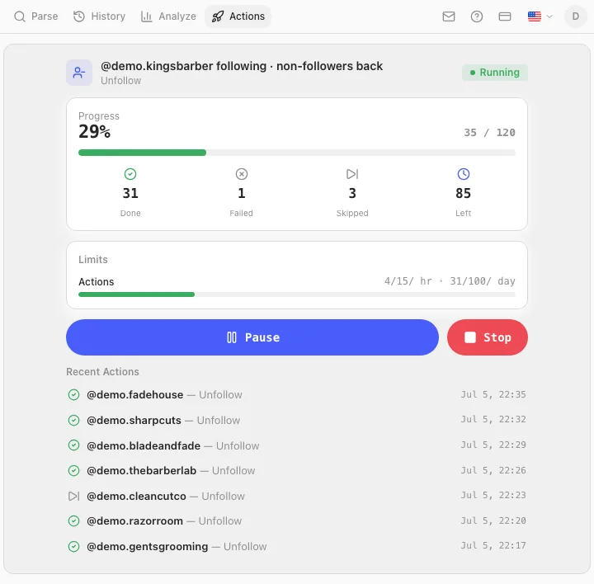Expand the US flag language dropdown
This screenshot has width=594, height=584.
(x=540, y=16)
